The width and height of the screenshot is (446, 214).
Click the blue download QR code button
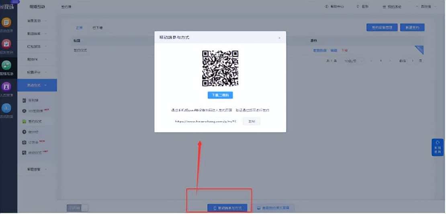tap(220, 95)
